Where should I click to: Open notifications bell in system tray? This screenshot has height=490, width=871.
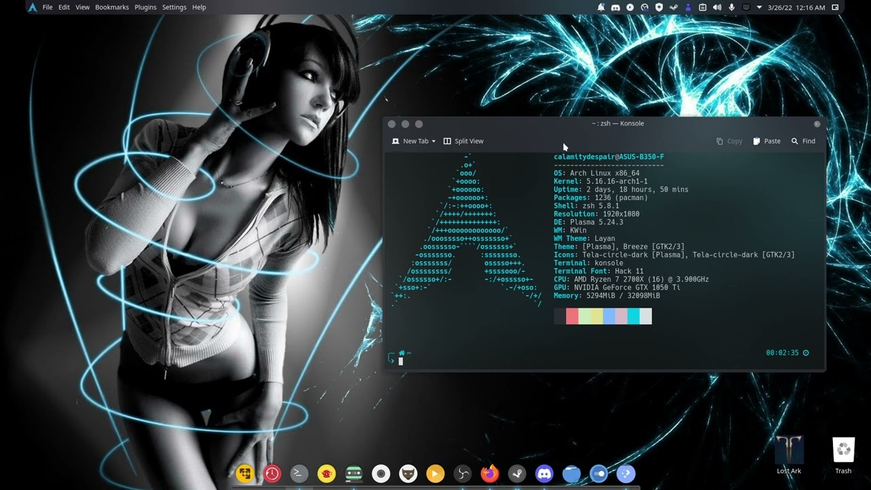click(x=601, y=7)
